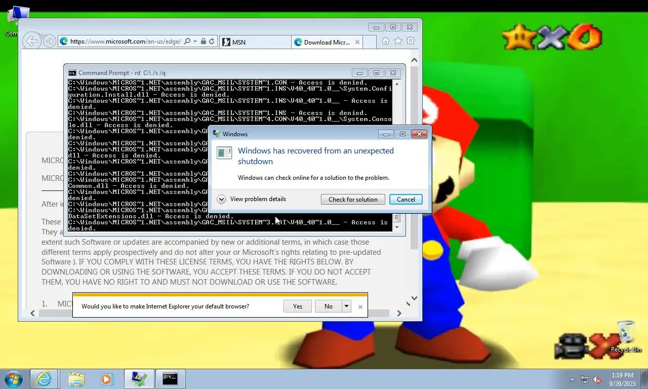Click IE page vertical scroll up arrow

tap(414, 60)
